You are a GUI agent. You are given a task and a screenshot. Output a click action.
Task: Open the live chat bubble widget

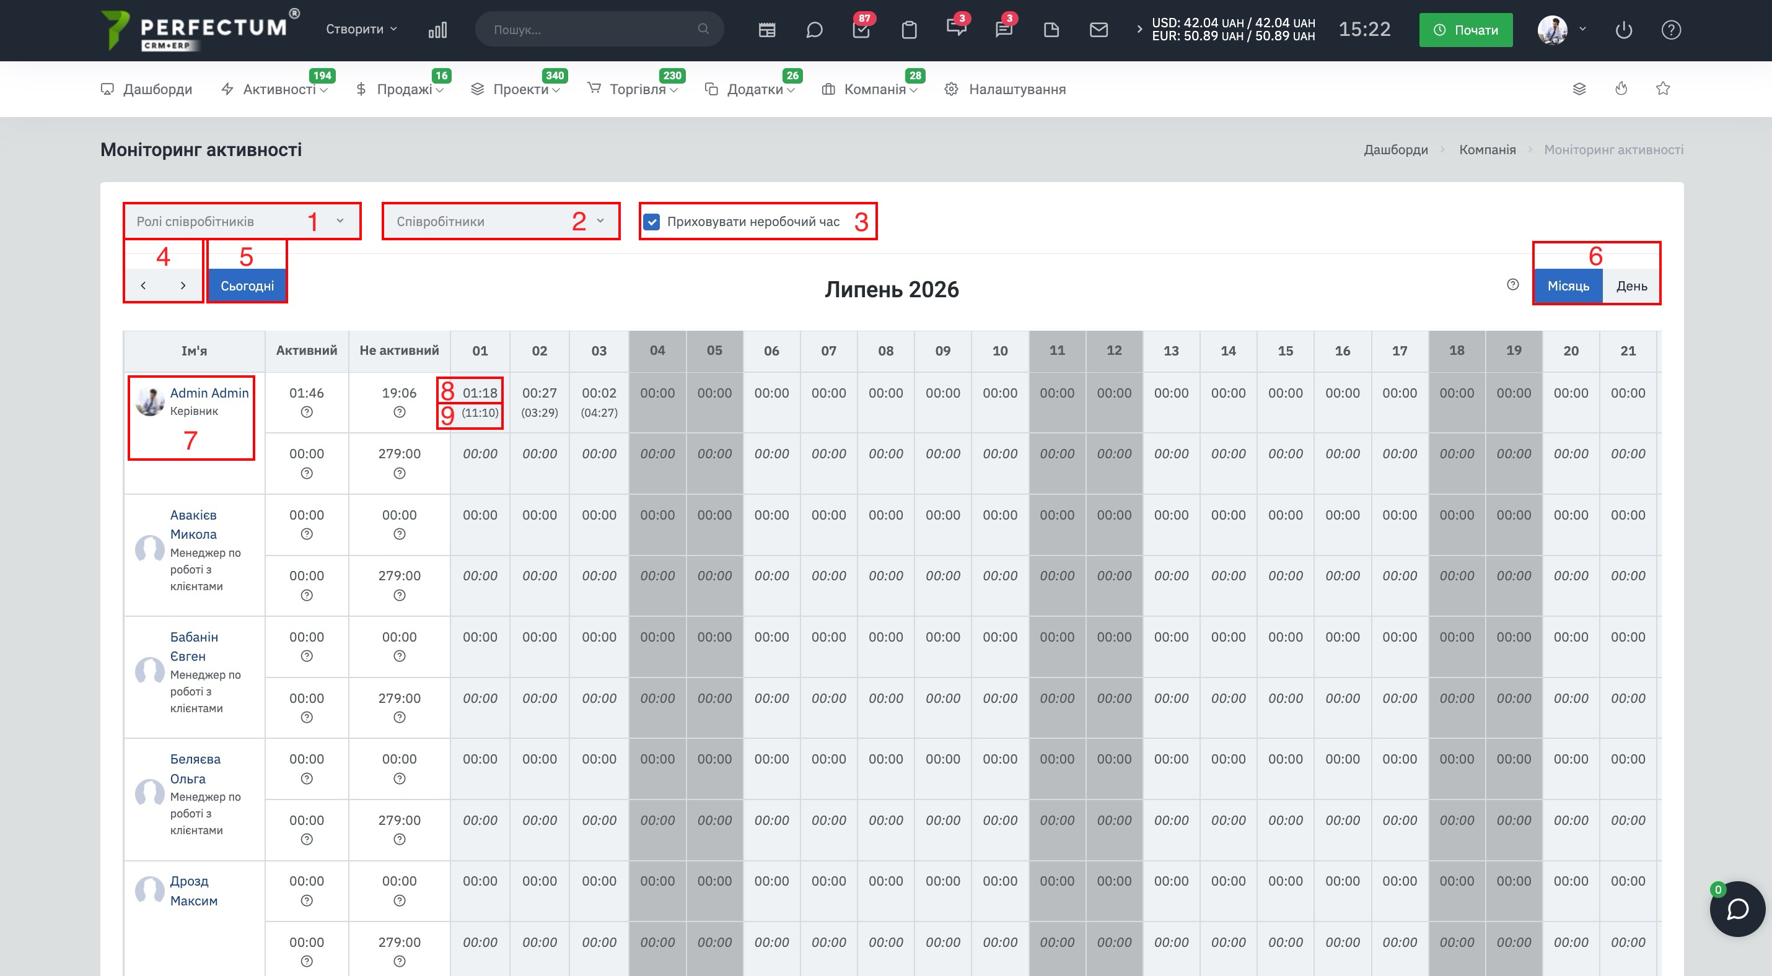(x=1737, y=908)
